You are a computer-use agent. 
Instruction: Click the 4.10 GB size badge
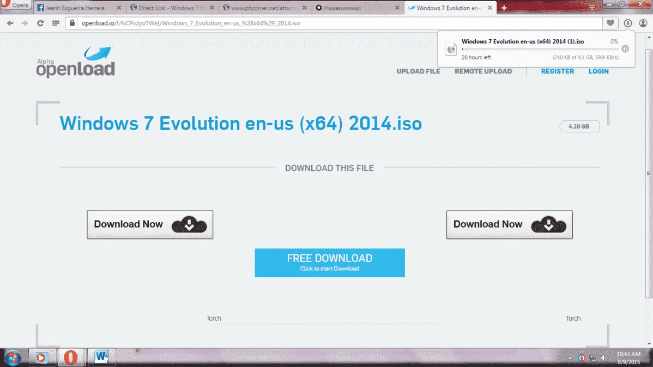tap(579, 126)
